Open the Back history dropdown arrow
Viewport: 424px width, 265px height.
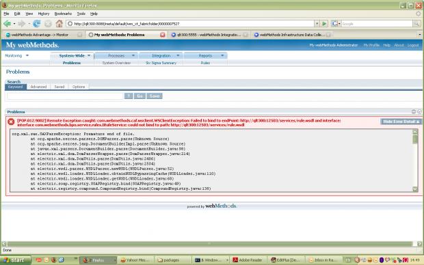14,24
